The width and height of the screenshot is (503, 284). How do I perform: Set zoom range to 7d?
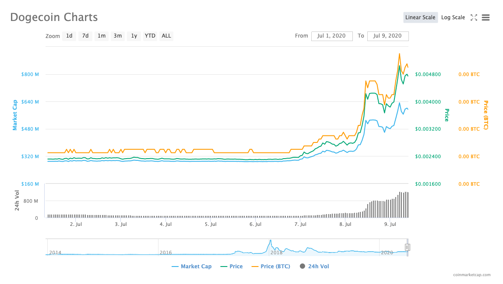[x=85, y=36]
